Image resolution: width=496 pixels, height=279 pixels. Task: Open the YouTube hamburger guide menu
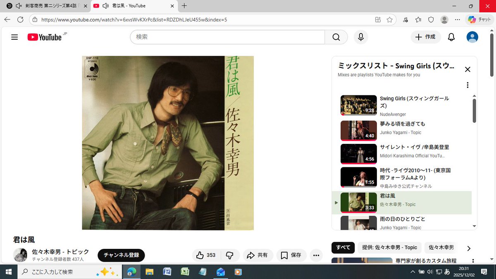(x=14, y=37)
